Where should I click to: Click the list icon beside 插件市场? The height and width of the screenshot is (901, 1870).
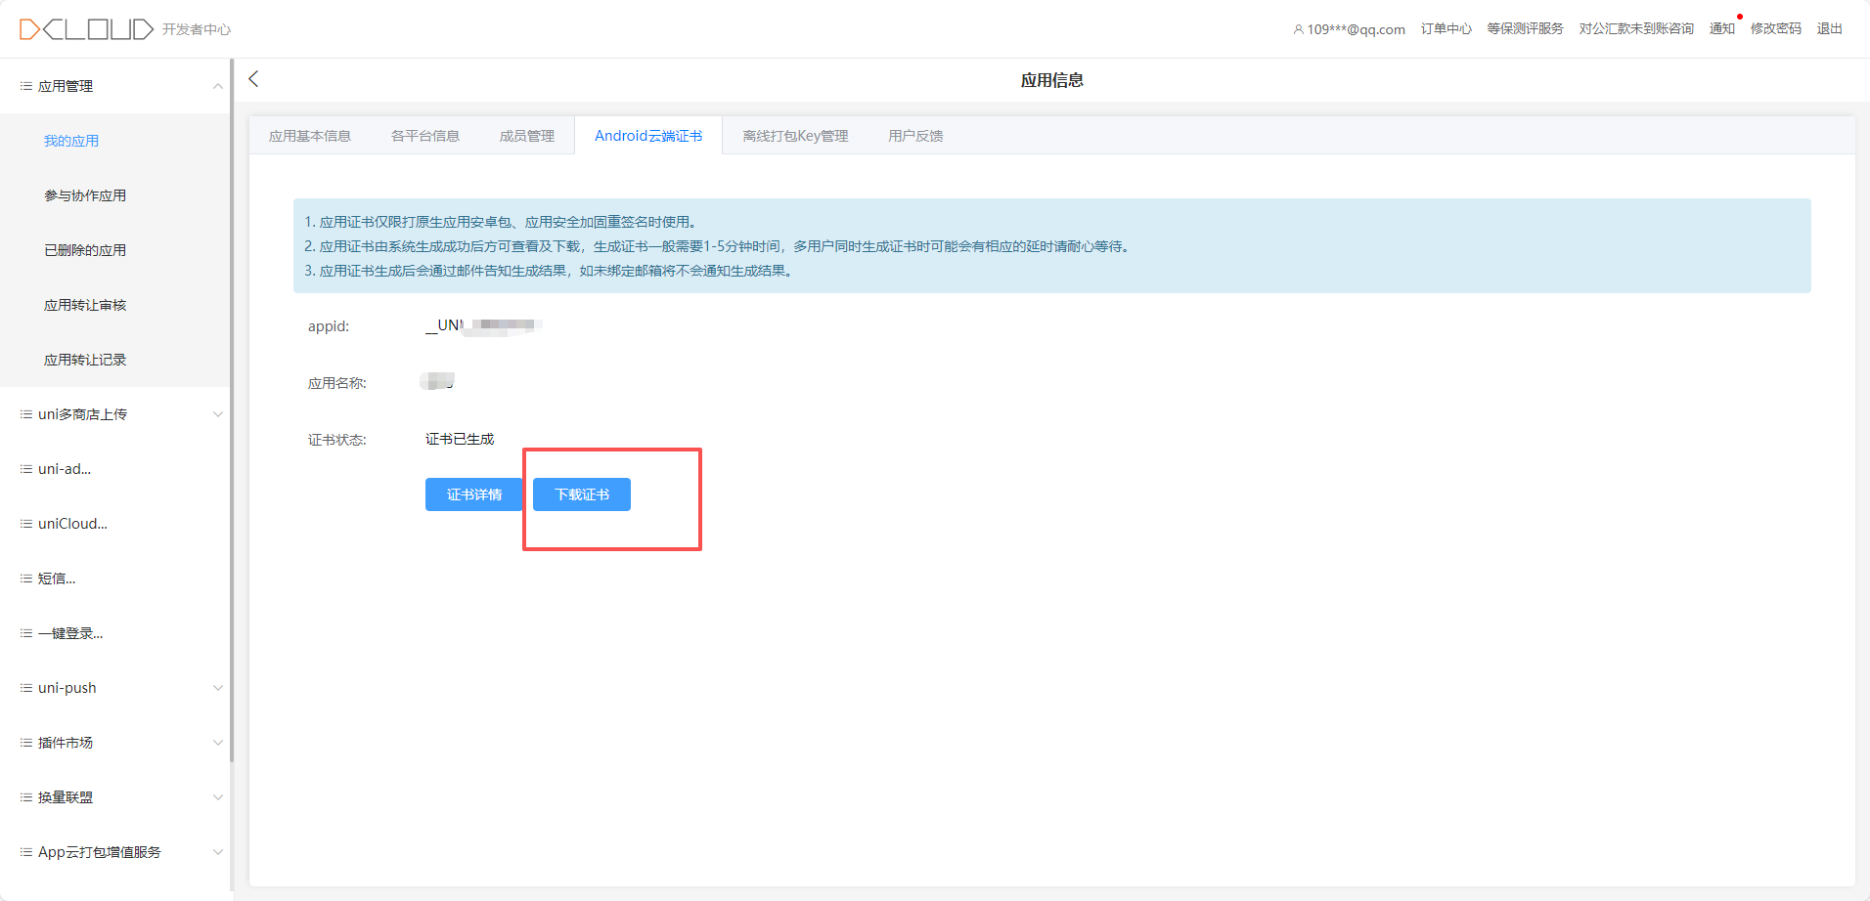[x=26, y=743]
